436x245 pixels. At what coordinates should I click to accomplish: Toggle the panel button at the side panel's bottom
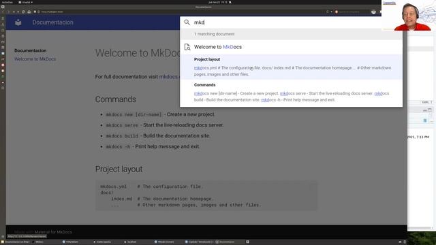3,237
